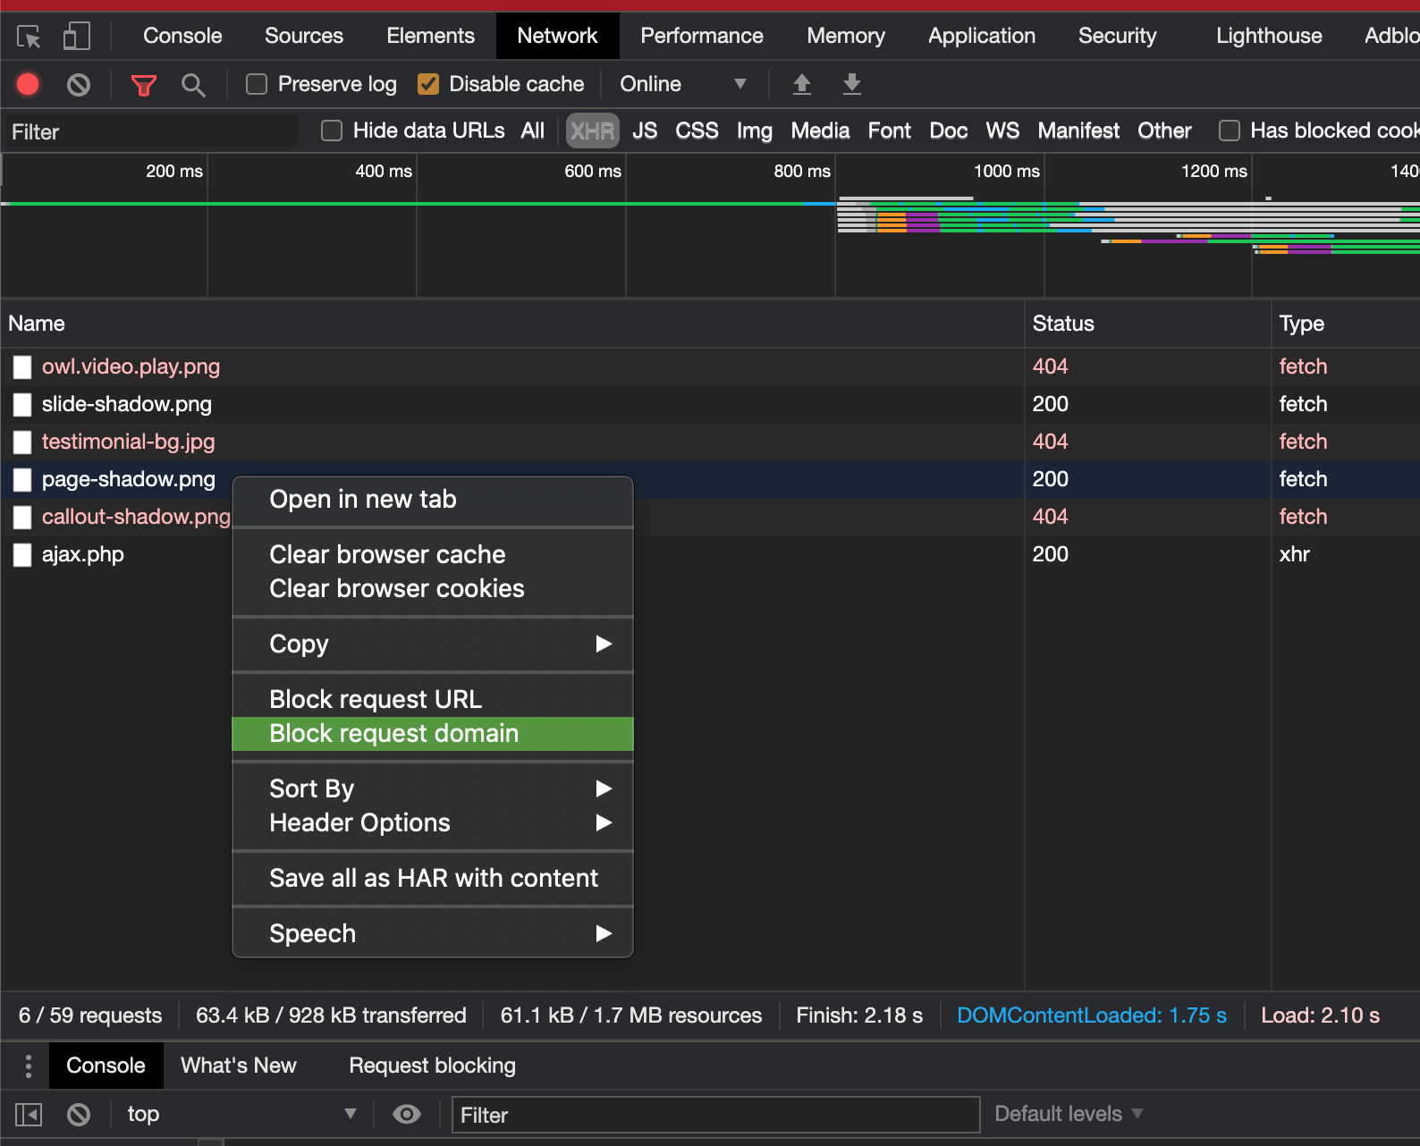Screen dimensions: 1420x1146
Task: Click the console Filter input field
Action: [x=715, y=1115]
